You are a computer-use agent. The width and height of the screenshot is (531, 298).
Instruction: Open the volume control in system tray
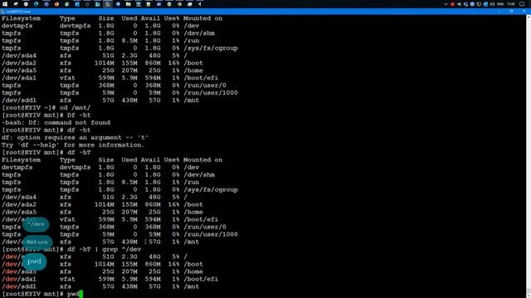pyautogui.click(x=492, y=4)
